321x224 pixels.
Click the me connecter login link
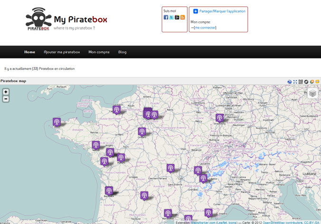point(205,28)
